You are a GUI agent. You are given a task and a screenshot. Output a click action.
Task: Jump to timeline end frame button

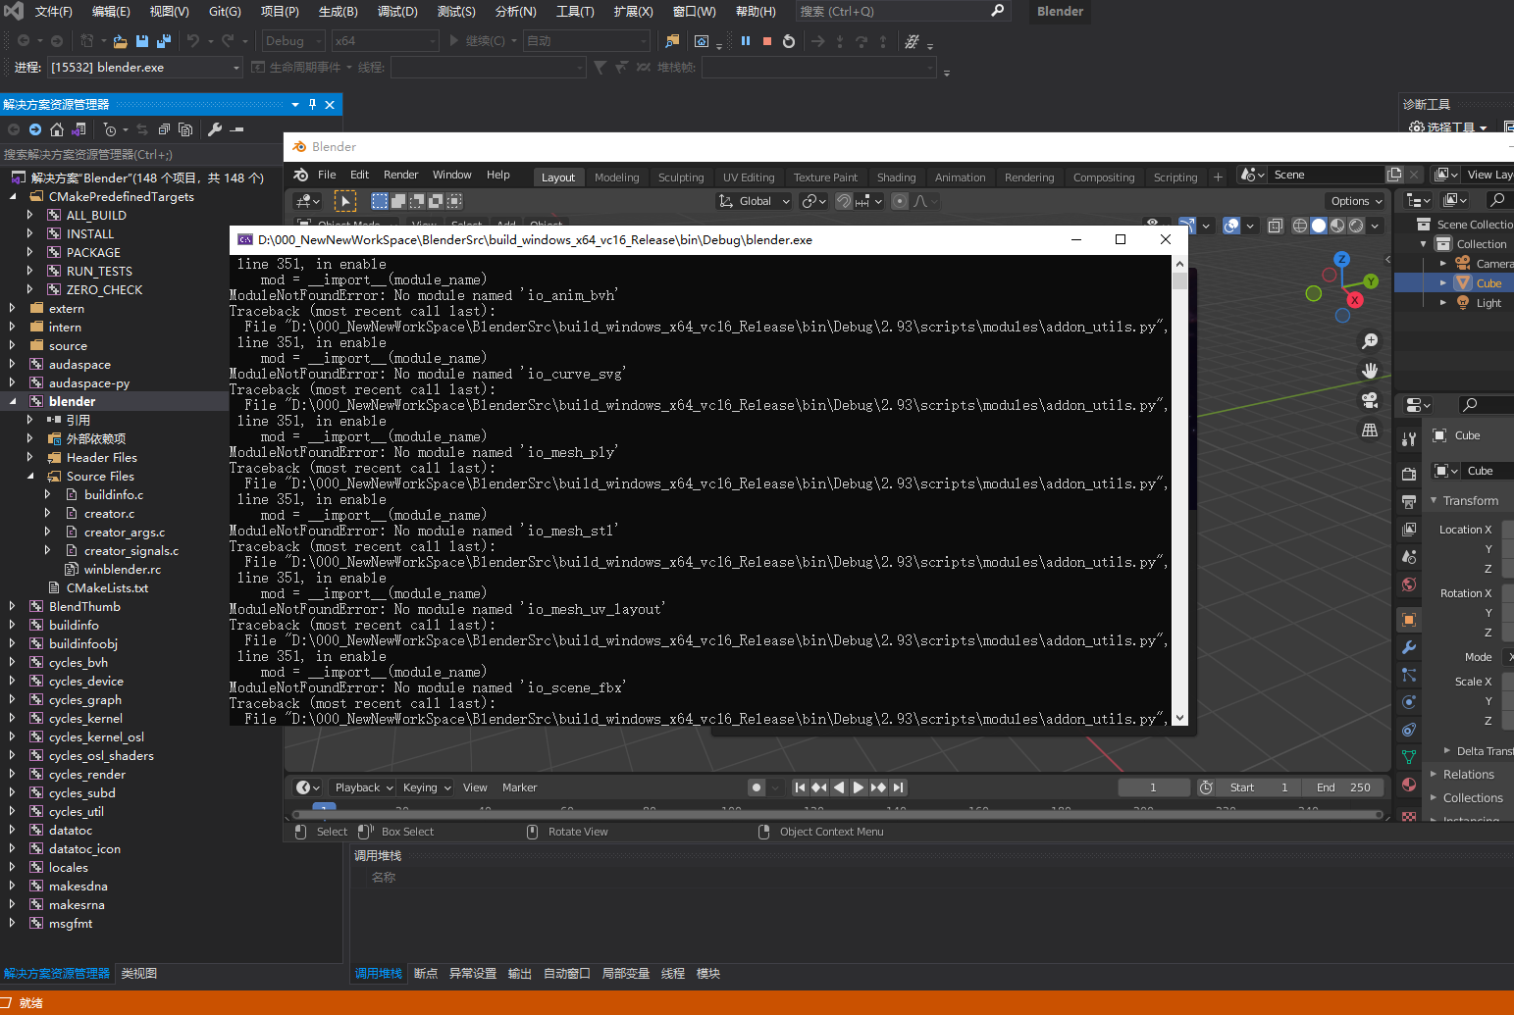click(x=898, y=787)
